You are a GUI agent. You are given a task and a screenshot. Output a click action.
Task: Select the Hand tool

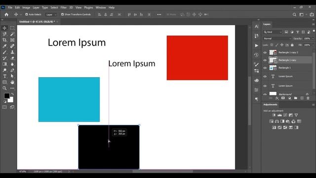click(x=12, y=82)
